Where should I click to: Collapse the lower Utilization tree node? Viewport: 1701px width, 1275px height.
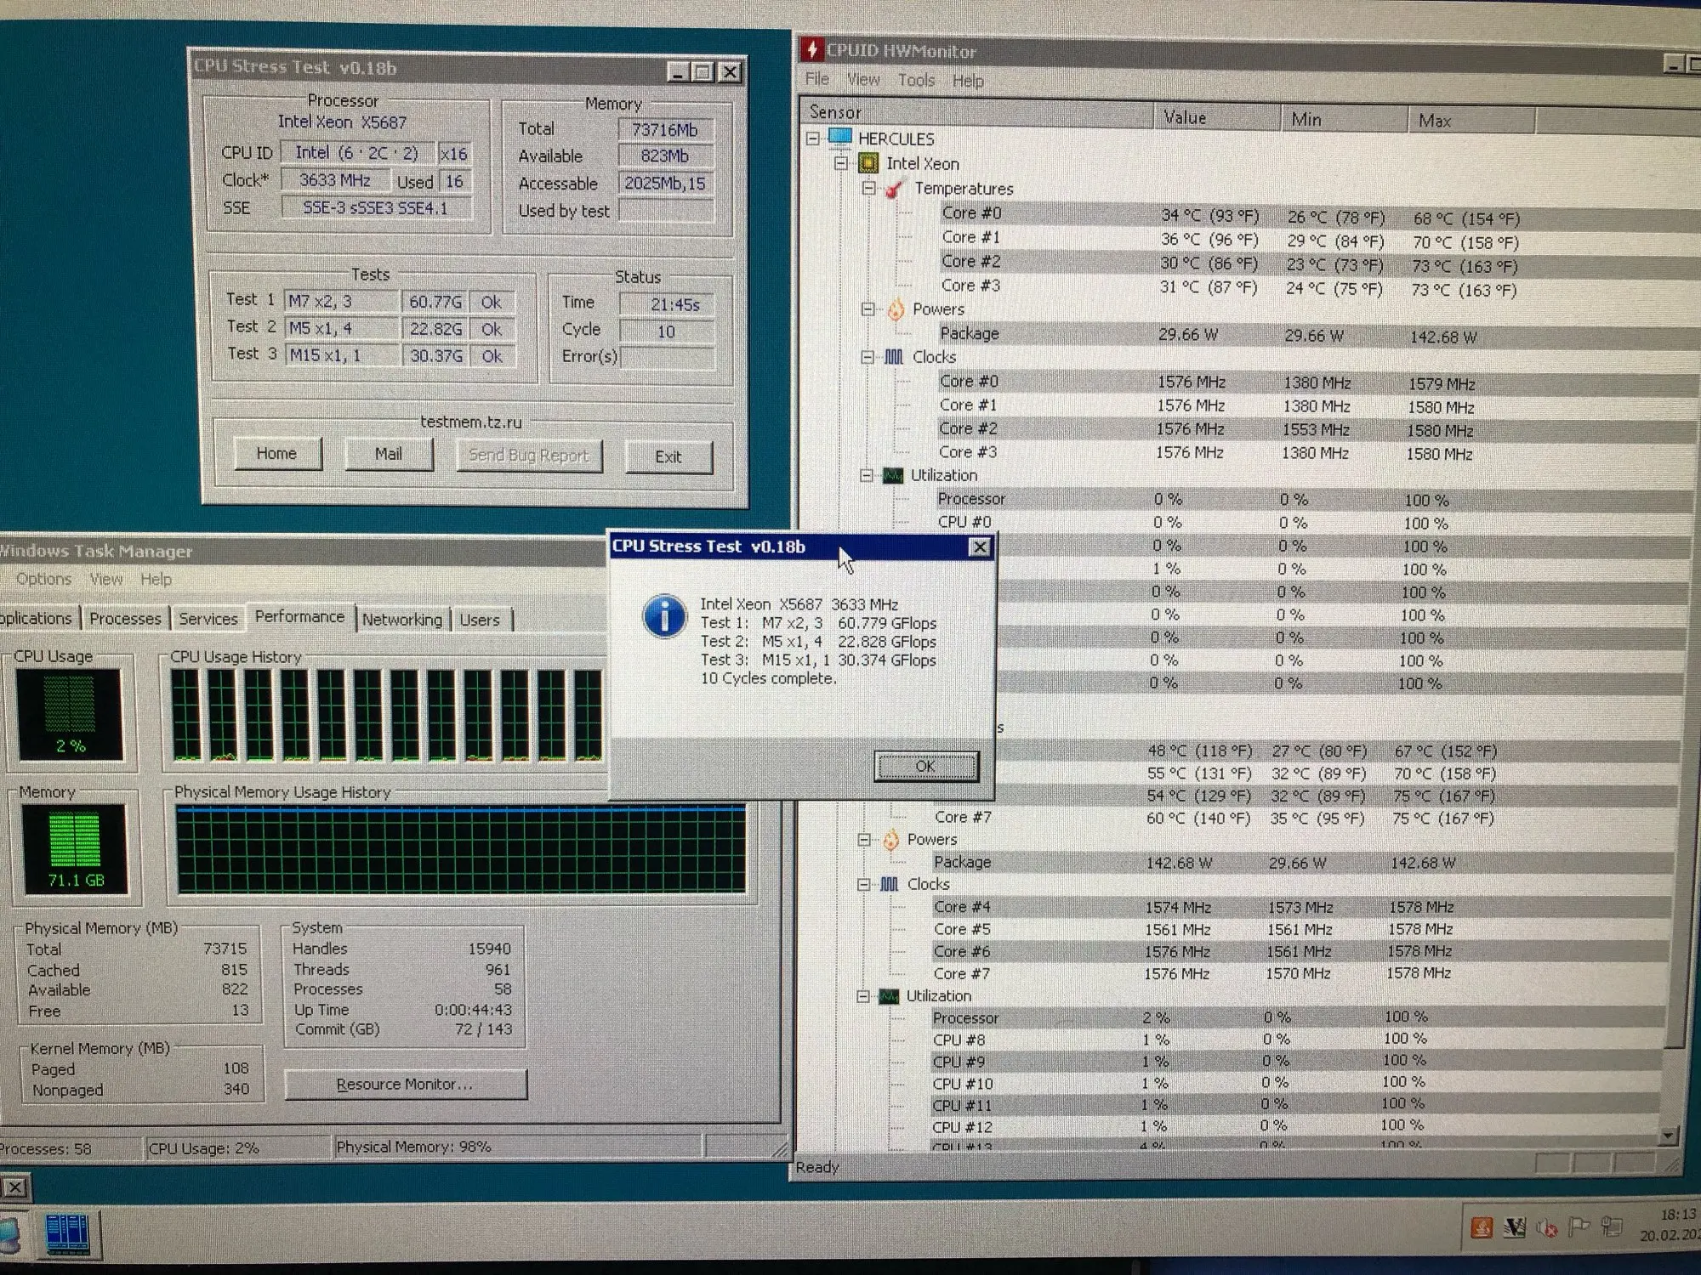[x=862, y=995]
